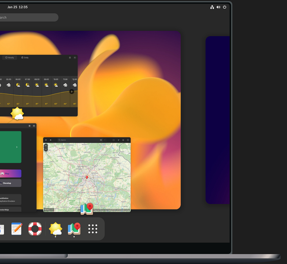Close the Weather window
Image resolution: width=287 pixels, height=264 pixels.
(x=75, y=57)
